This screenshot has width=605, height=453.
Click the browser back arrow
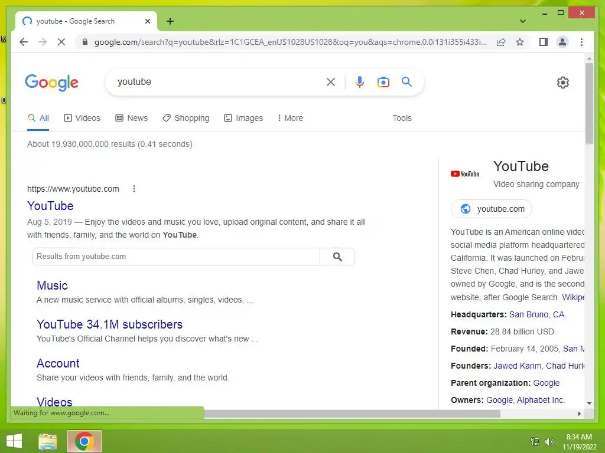[x=24, y=42]
